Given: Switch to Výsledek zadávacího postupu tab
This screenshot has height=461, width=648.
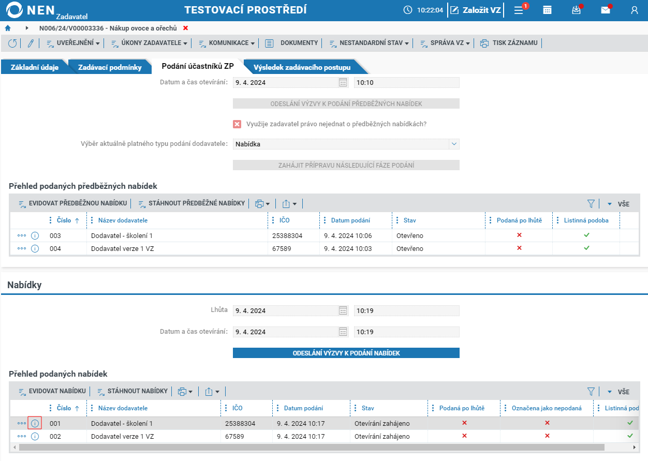Looking at the screenshot, I should click(x=302, y=67).
